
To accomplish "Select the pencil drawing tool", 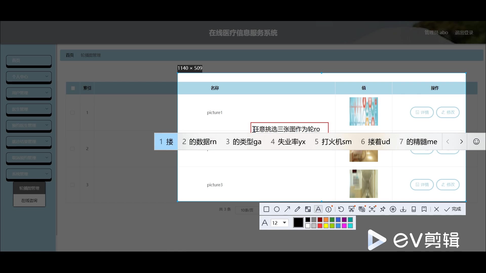I will [x=297, y=209].
